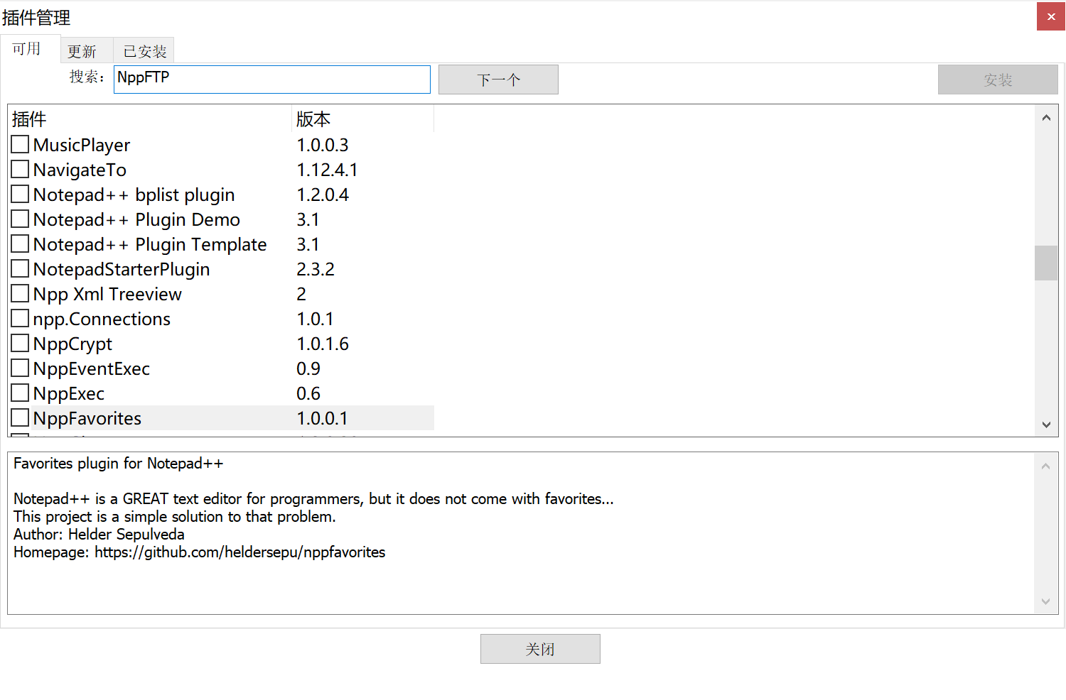Tick the NppFavorites checkbox
The image size is (1066, 700).
20,418
